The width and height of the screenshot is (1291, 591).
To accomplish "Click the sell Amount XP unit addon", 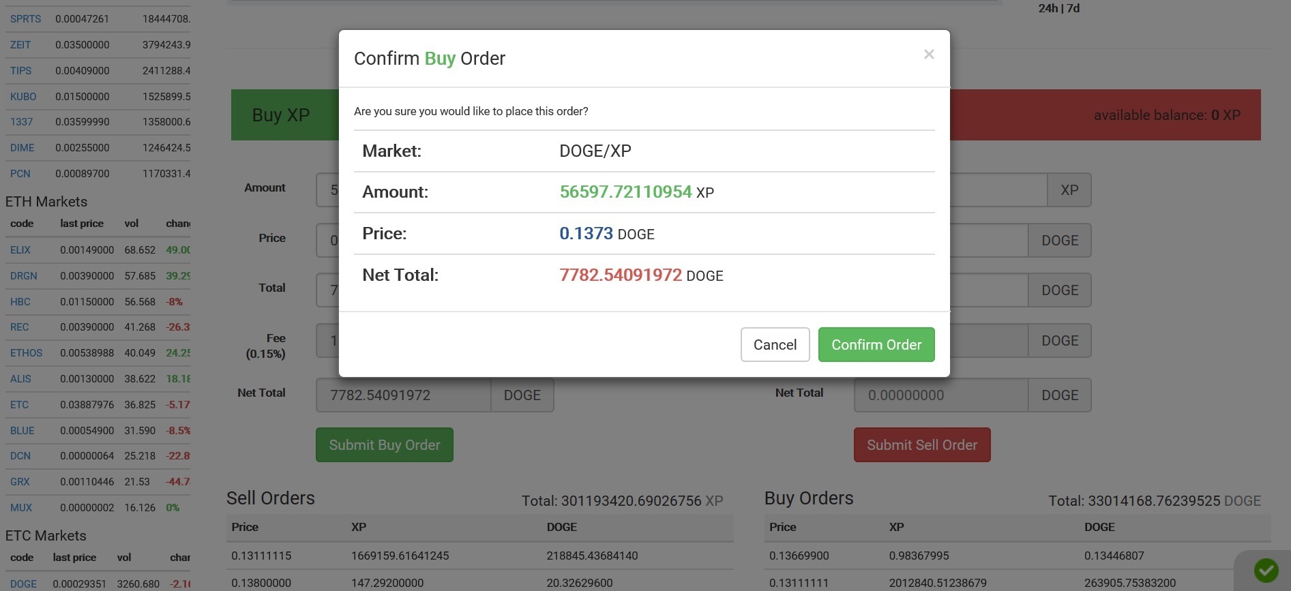I will pyautogui.click(x=1069, y=190).
